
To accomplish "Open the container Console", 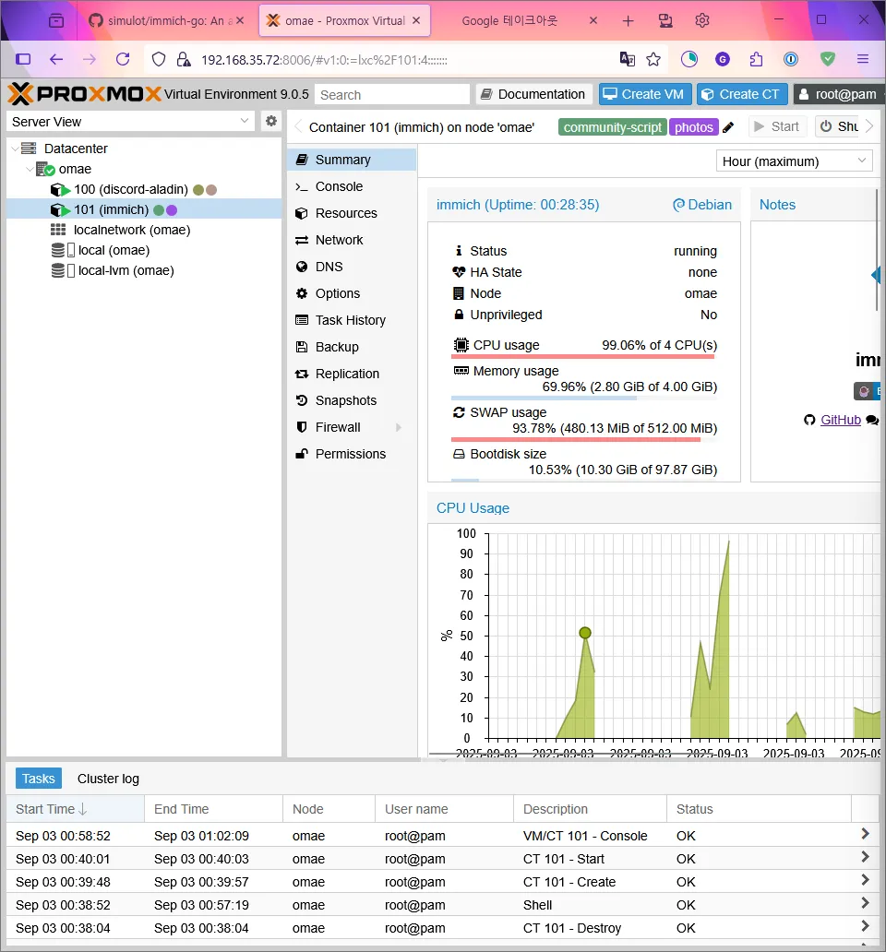I will [x=352, y=186].
